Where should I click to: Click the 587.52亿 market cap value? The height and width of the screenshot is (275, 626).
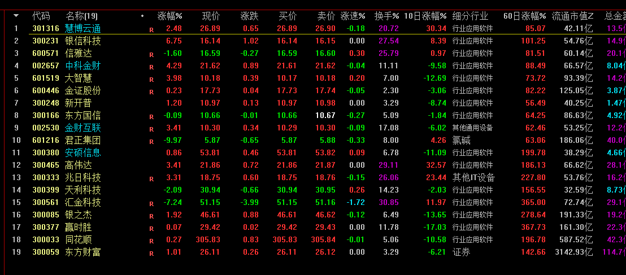pos(576,239)
